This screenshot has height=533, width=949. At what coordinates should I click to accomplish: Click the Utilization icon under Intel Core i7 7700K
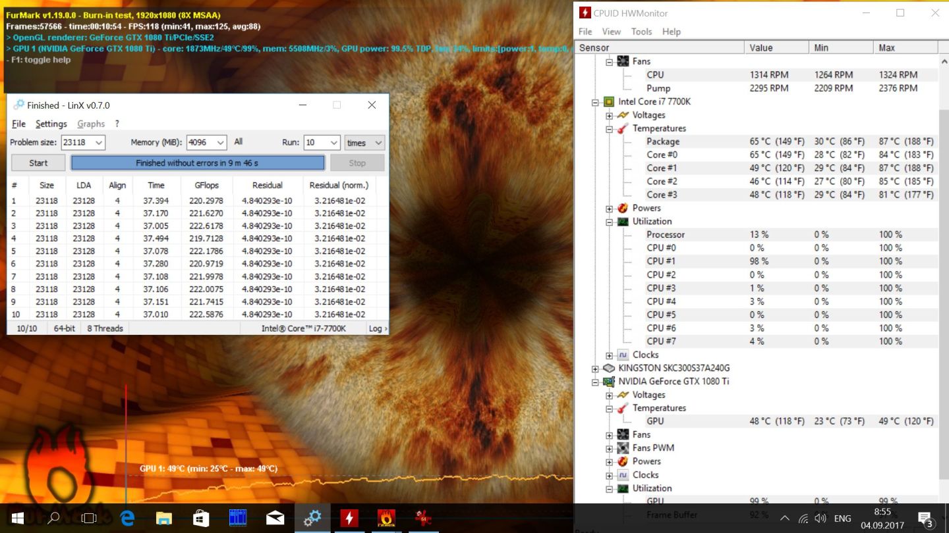coord(623,222)
